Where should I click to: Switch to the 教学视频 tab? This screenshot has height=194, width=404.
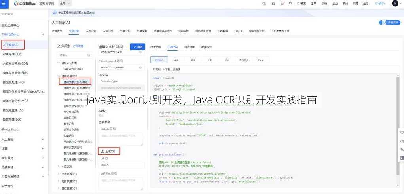pyautogui.click(x=207, y=47)
